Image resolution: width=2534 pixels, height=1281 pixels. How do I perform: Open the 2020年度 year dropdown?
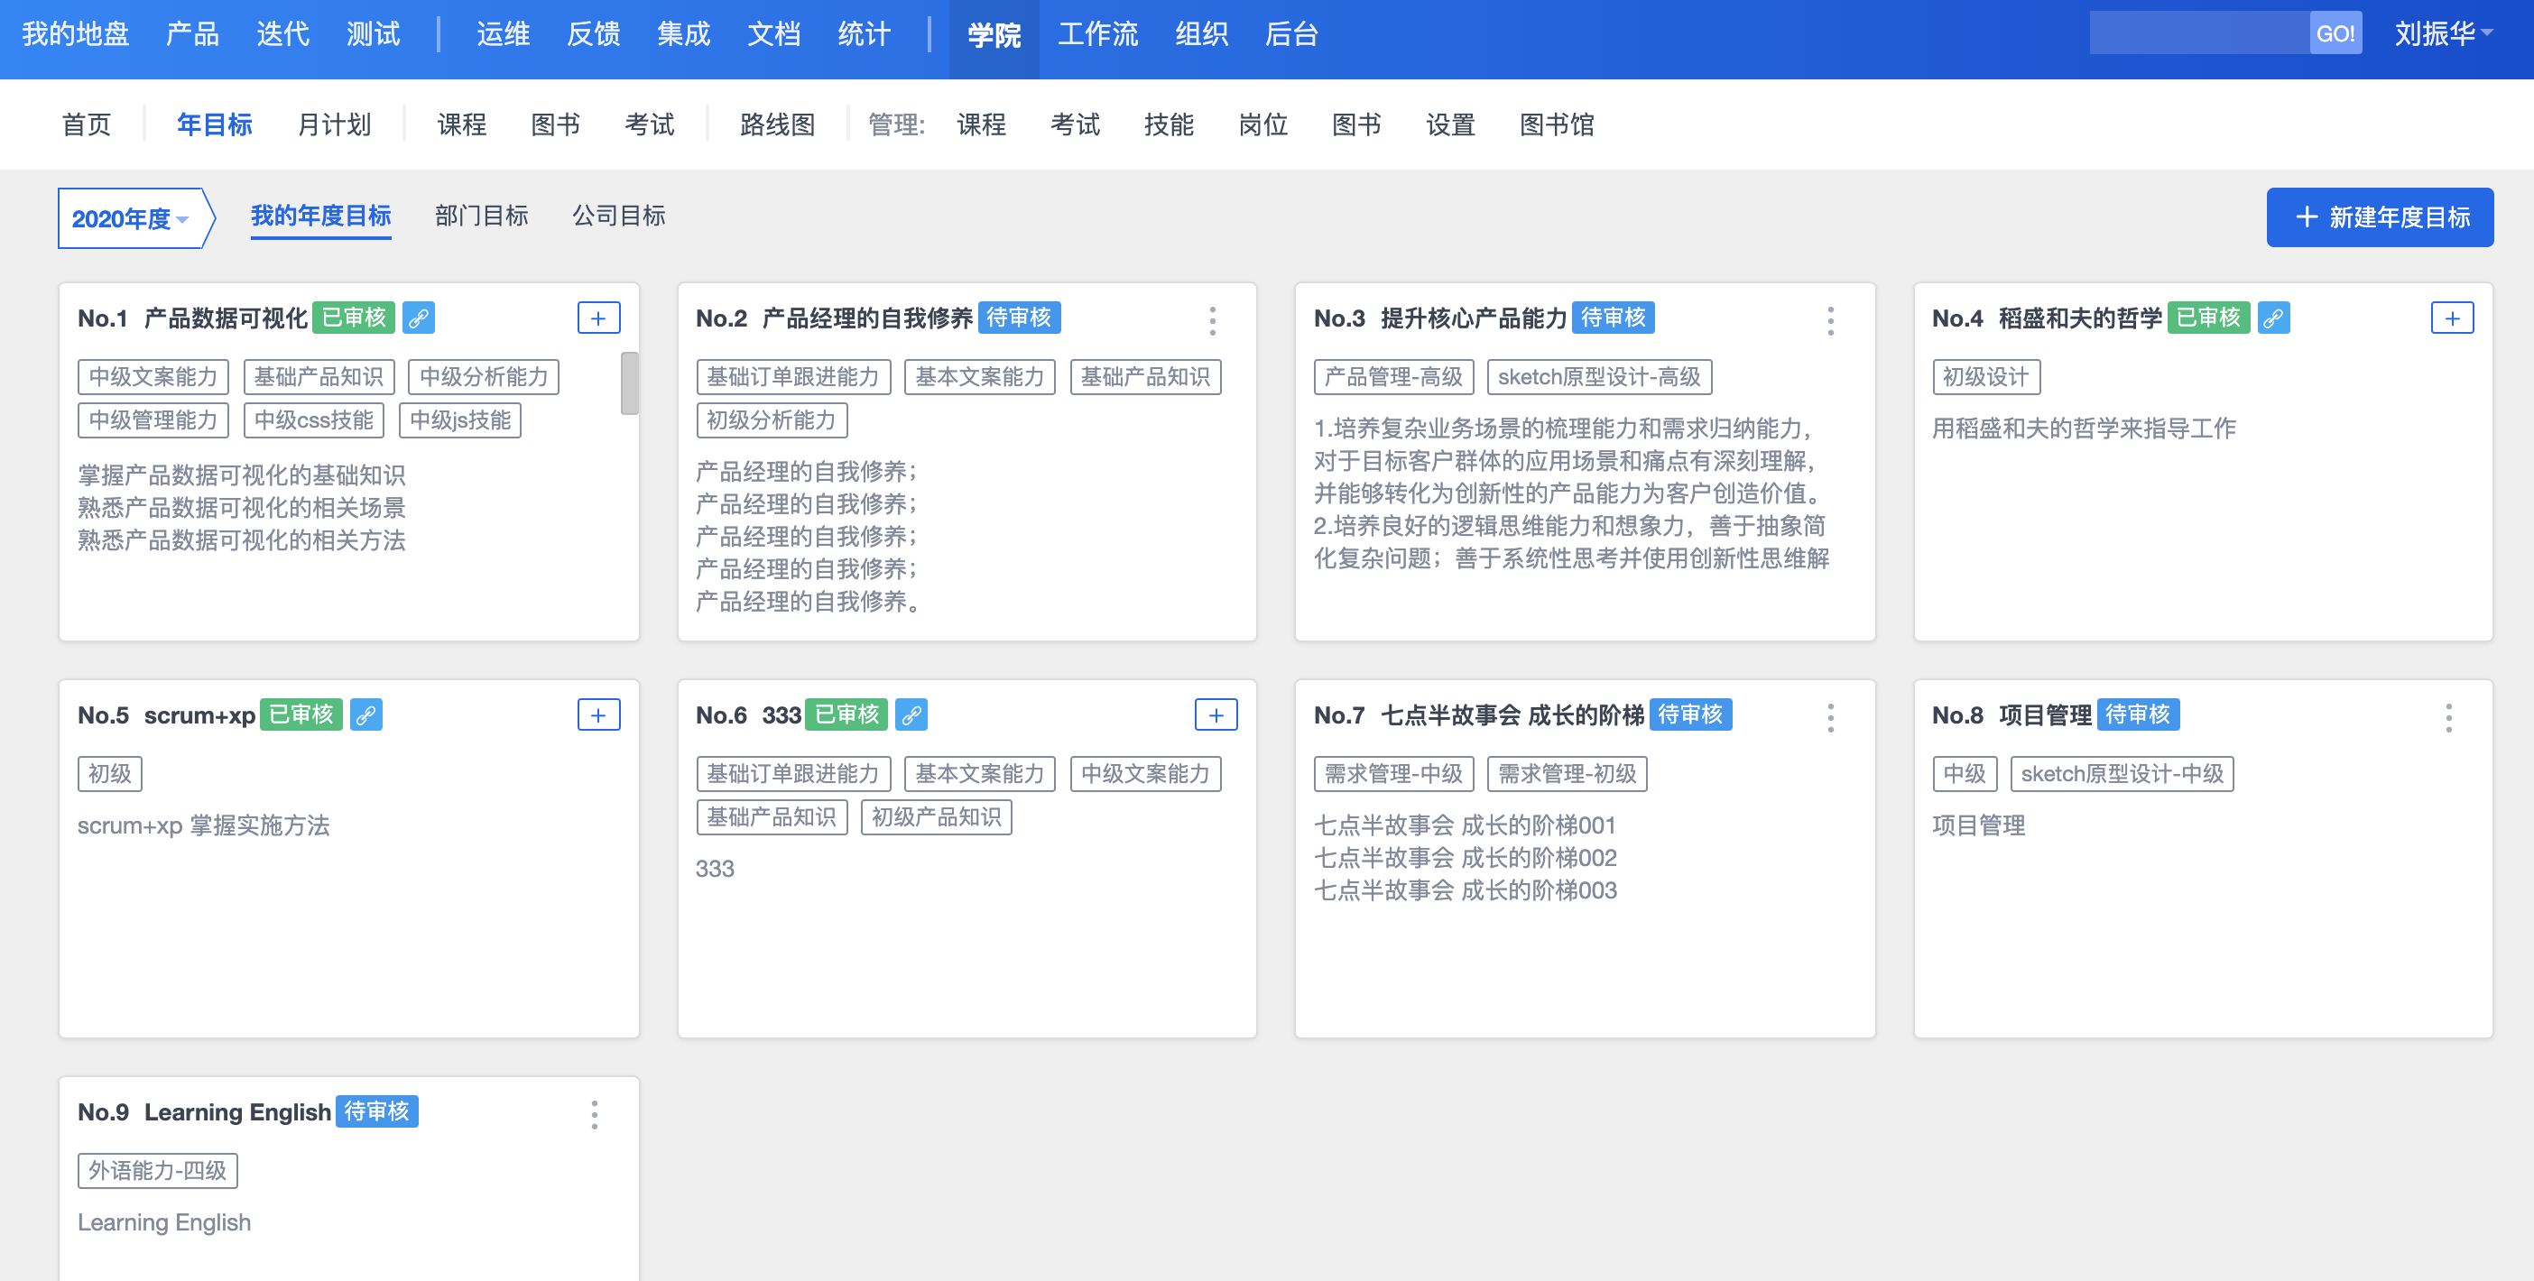129,218
